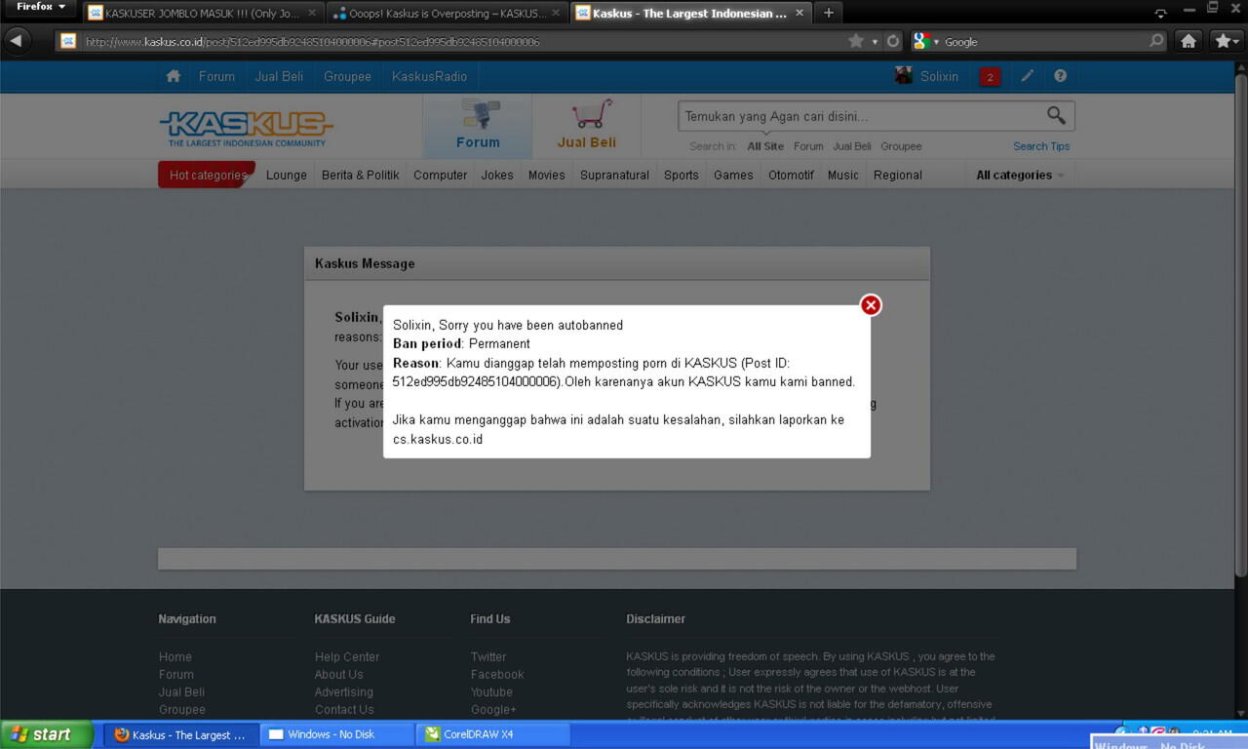The image size is (1248, 749).
Task: Open the Otomotif category
Action: (x=791, y=176)
